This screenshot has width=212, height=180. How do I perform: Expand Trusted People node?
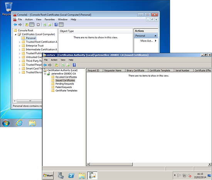pos(20,65)
